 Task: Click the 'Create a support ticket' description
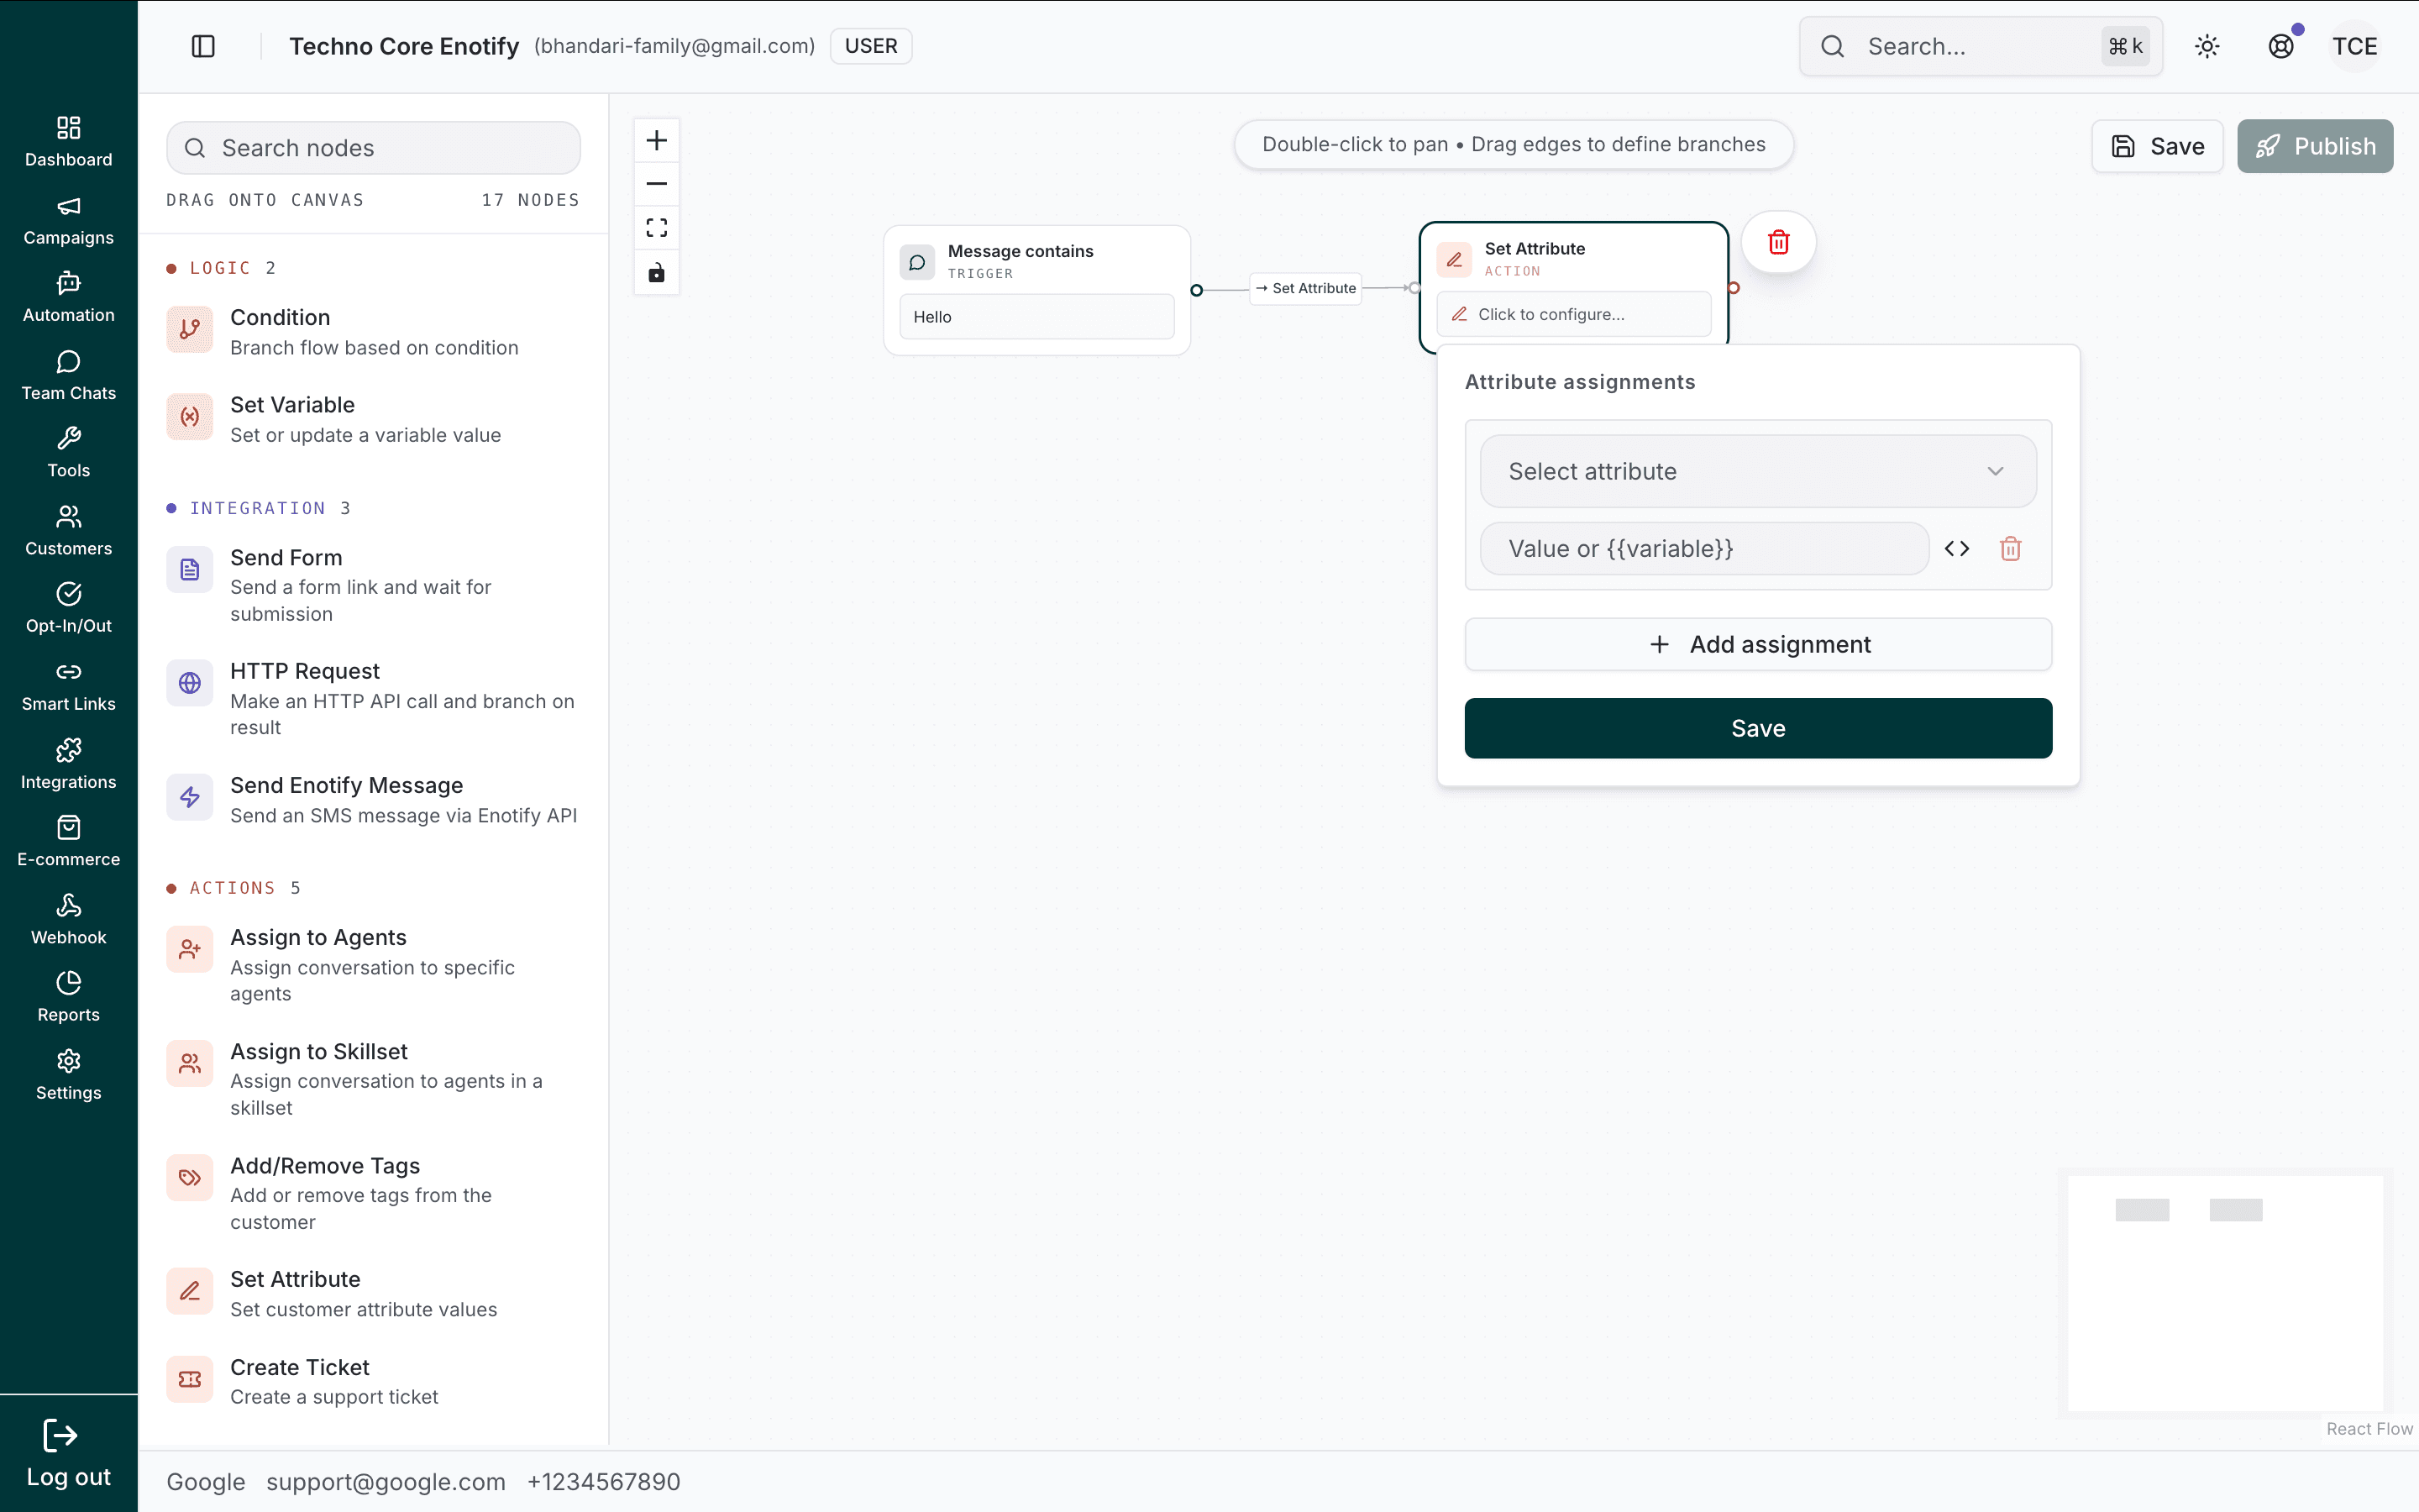(333, 1397)
